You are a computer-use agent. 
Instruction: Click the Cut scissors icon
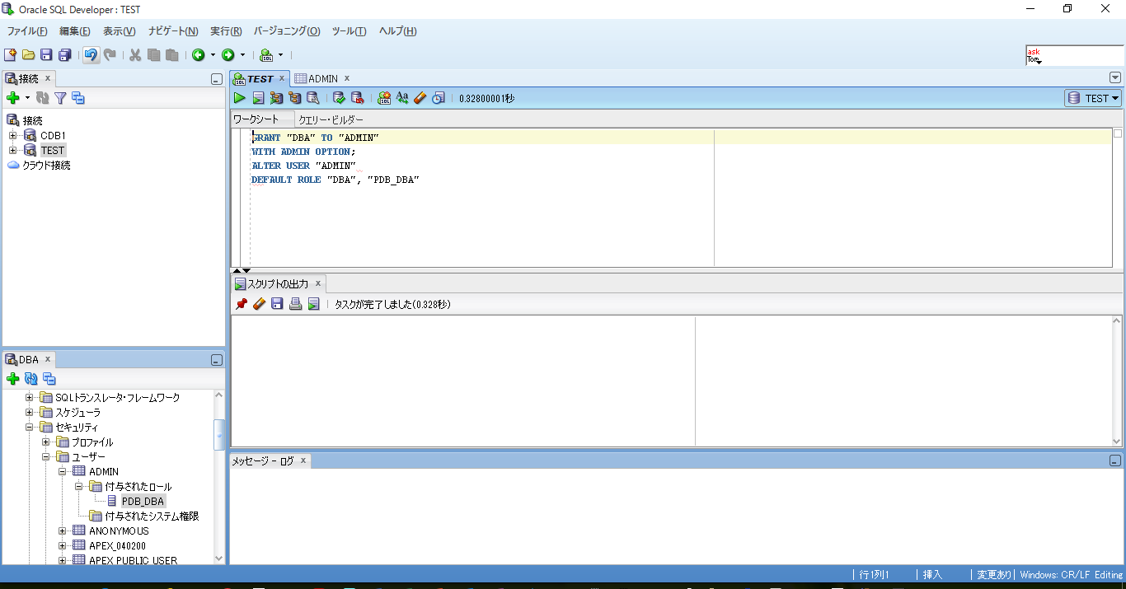coord(135,55)
